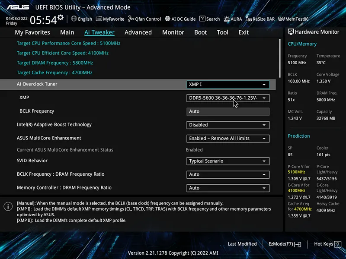Click Target CPU Efficient Core Speed line
The width and height of the screenshot is (346, 259).
[63, 53]
